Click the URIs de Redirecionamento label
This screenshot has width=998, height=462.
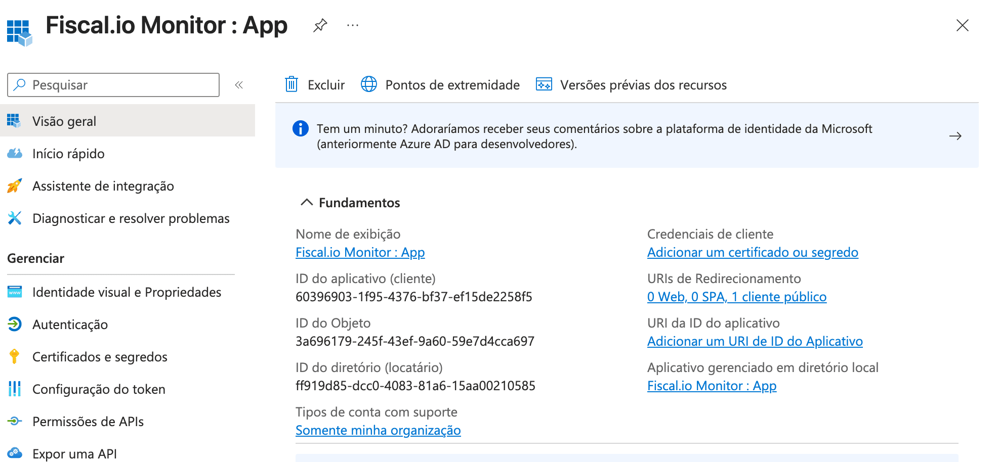[x=724, y=279]
